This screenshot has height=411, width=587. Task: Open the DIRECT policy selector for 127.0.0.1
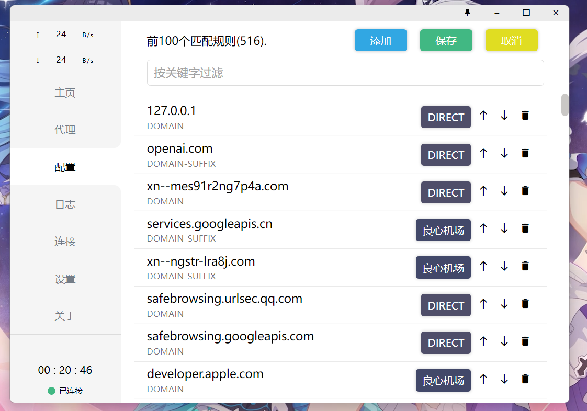tap(446, 117)
